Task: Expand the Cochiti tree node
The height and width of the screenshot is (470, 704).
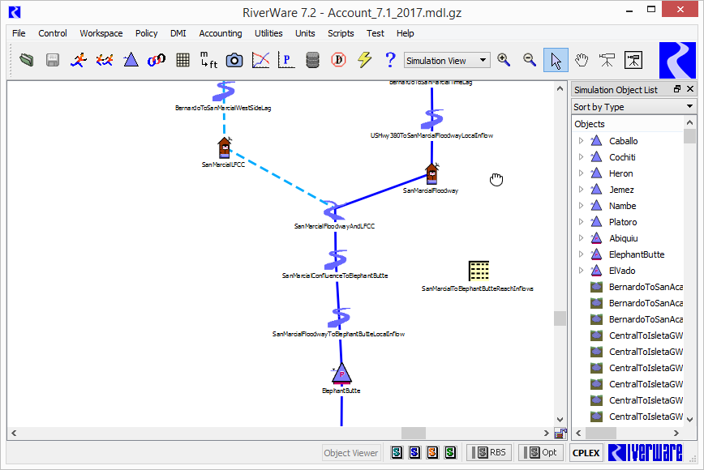Action: click(x=581, y=157)
